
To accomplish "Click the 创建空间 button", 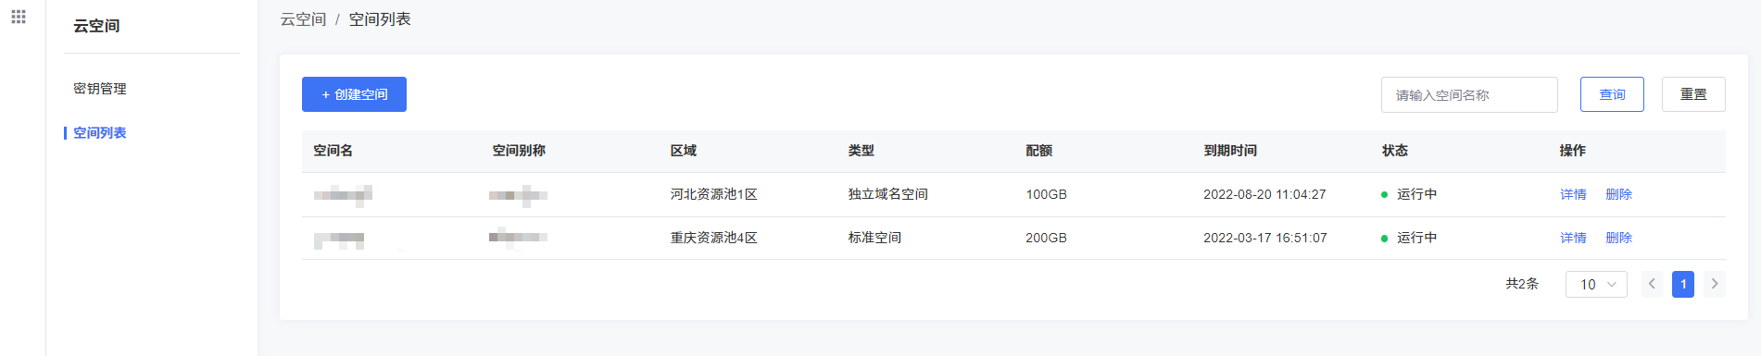I will tap(354, 94).
